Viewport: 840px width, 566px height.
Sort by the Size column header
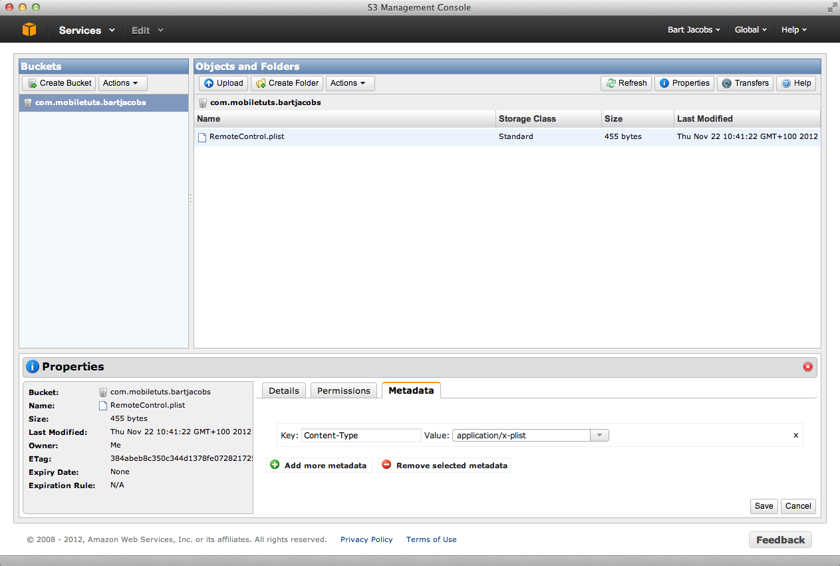tap(638, 118)
